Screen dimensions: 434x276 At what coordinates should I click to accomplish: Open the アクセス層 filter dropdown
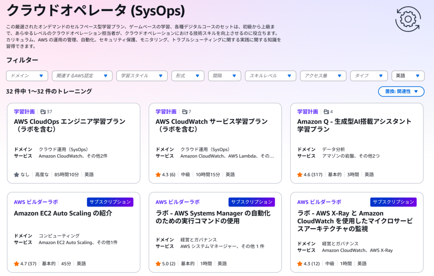tap(323, 76)
